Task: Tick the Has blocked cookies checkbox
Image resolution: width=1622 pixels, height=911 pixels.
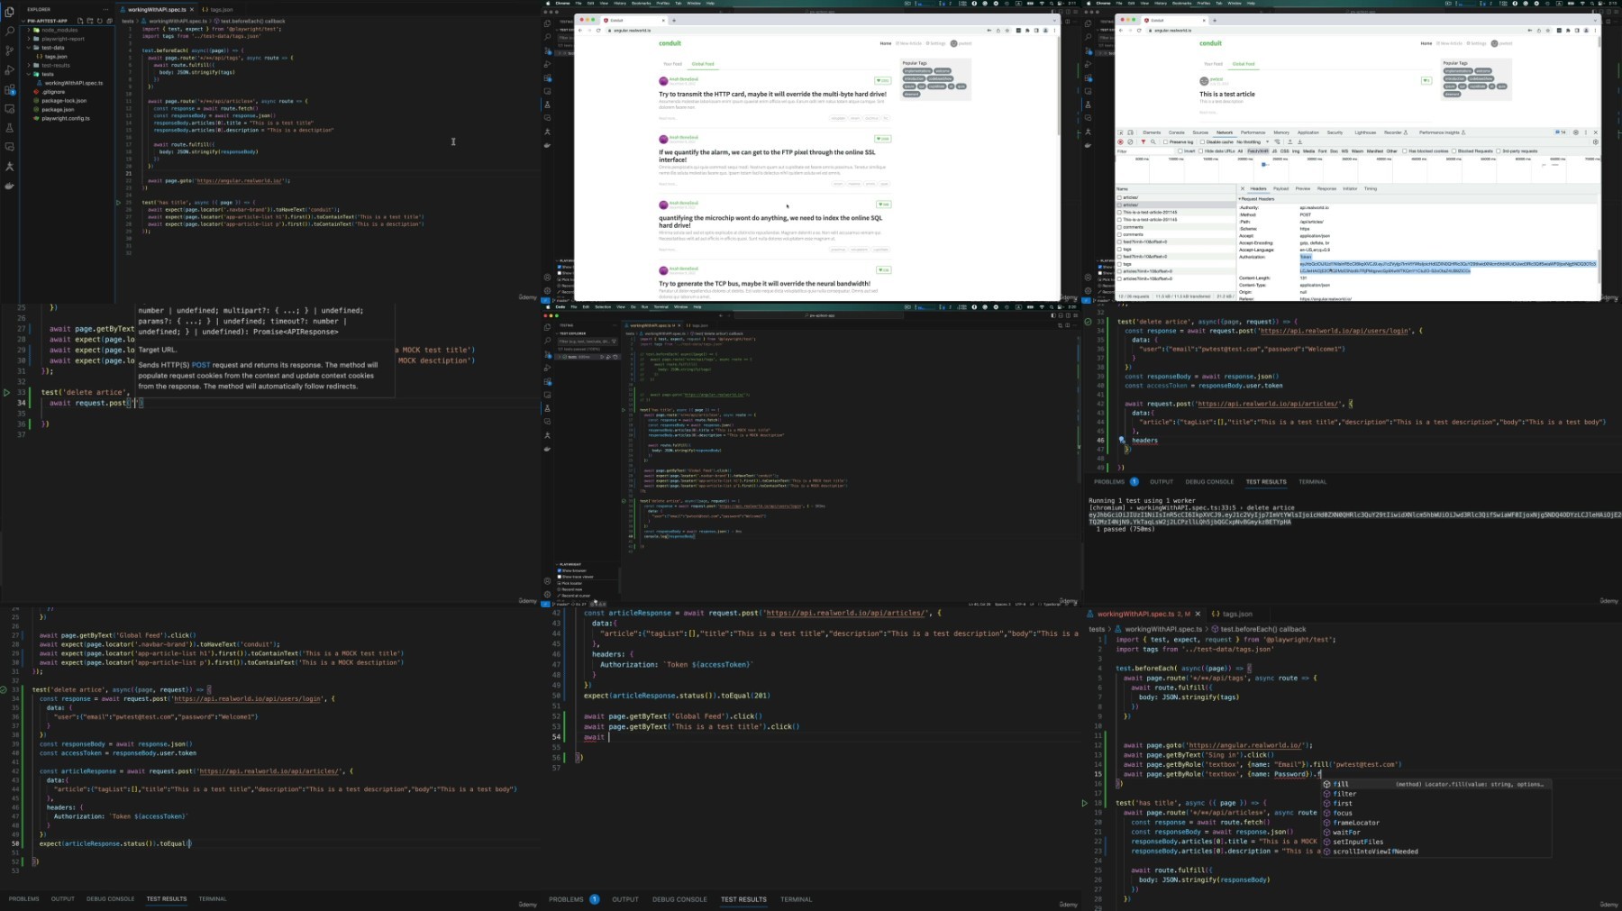Action: point(1405,151)
